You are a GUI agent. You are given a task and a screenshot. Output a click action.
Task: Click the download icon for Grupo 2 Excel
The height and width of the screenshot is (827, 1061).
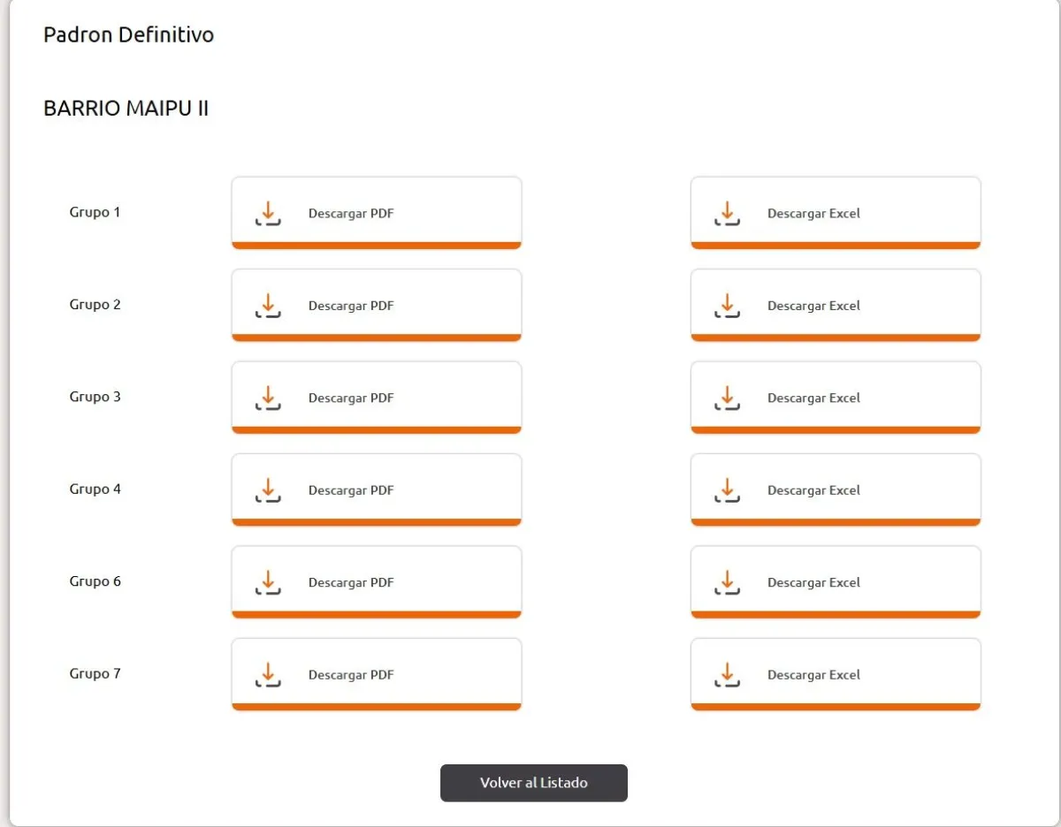[x=727, y=306]
